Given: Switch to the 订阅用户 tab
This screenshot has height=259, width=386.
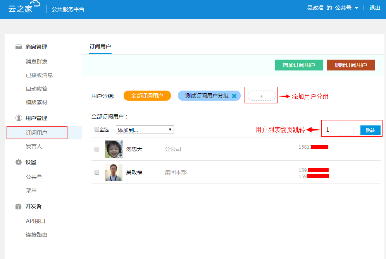Looking at the screenshot, I should click(x=100, y=46).
